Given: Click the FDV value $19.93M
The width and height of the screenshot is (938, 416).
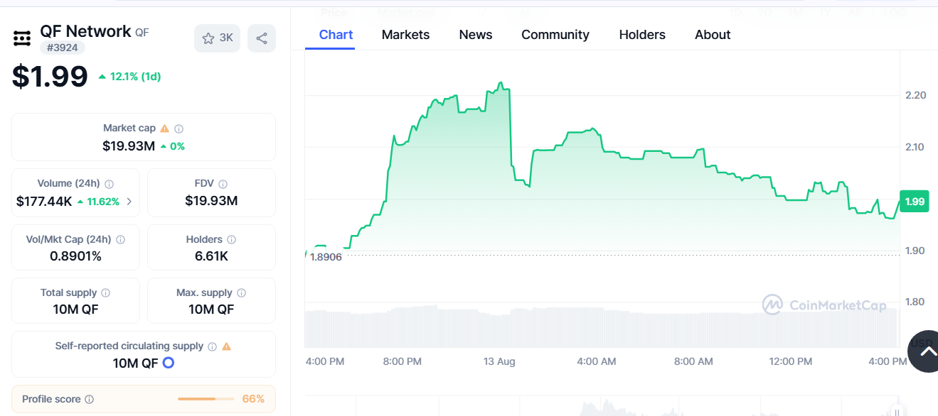Looking at the screenshot, I should click(x=211, y=201).
